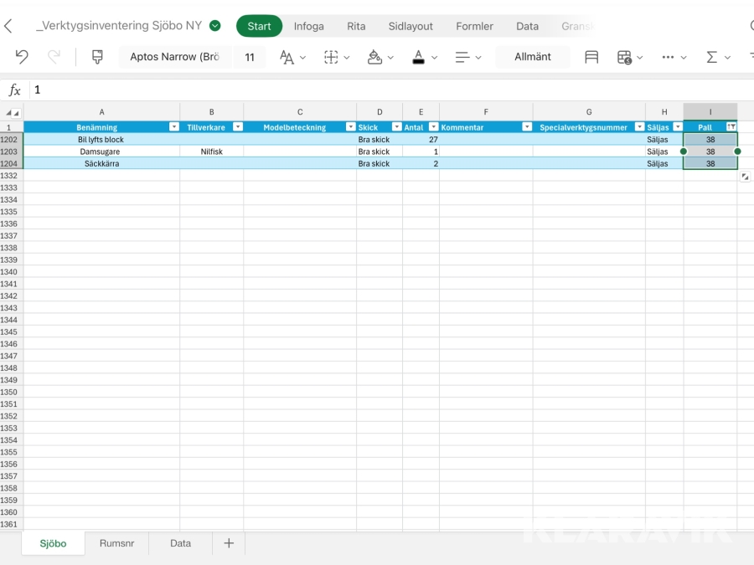Viewport: 754px width, 565px height.
Task: Open the active Pall column filter
Action: click(x=731, y=126)
